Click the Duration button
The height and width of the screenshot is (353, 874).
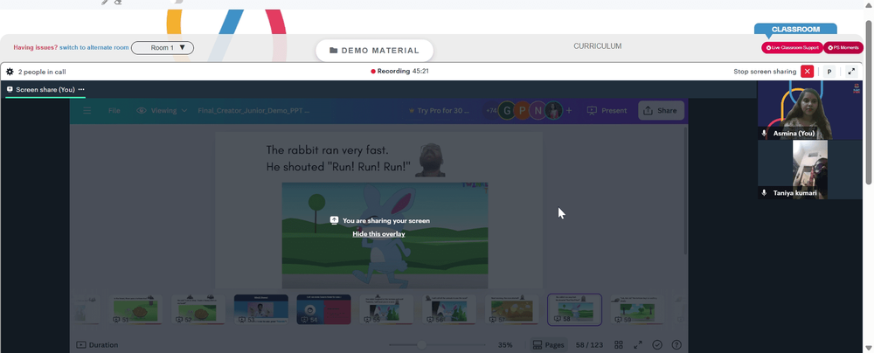[x=98, y=344]
